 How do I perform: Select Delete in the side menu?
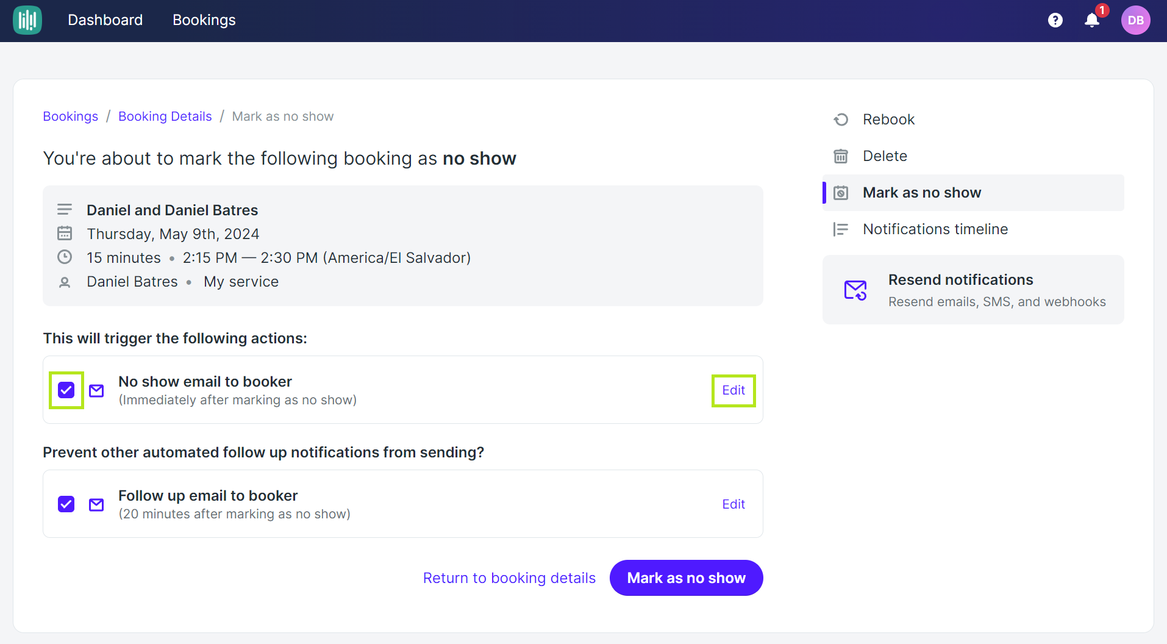pyautogui.click(x=973, y=156)
